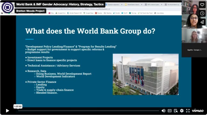Enter fullscreen mode

(x=188, y=111)
